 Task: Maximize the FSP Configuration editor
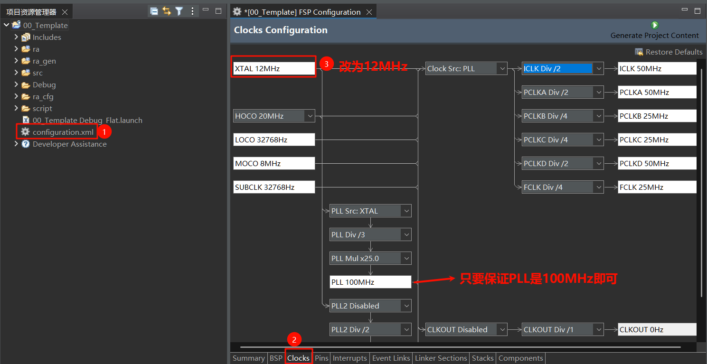click(697, 10)
